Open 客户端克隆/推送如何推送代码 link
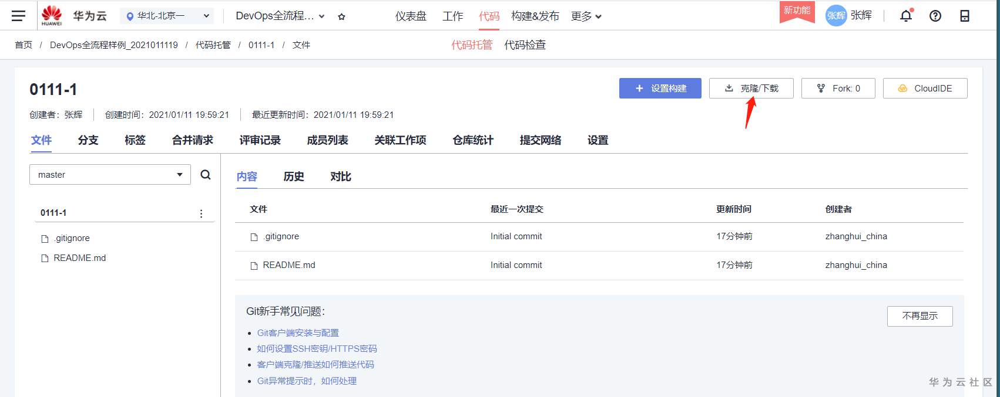This screenshot has width=1000, height=397. [316, 364]
